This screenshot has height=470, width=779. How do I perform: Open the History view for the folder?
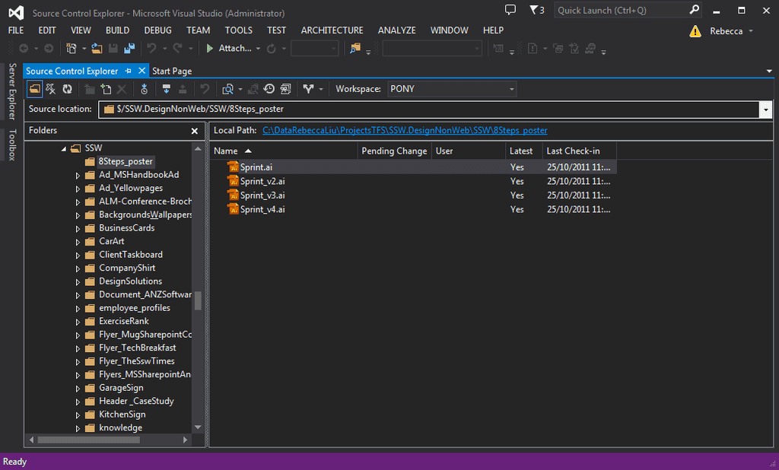point(269,89)
